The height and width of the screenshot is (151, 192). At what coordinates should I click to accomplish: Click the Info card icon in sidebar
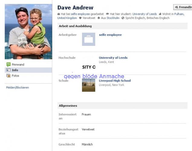tap(8, 70)
